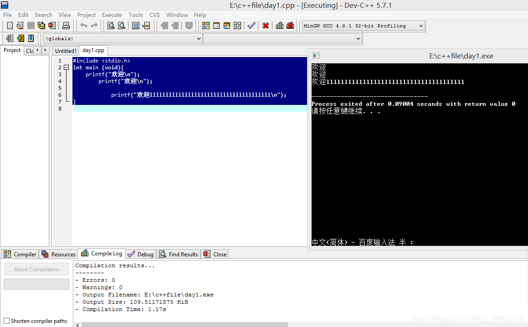Collapse the main function code fold
Image resolution: width=528 pixels, height=327 pixels.
[x=67, y=67]
